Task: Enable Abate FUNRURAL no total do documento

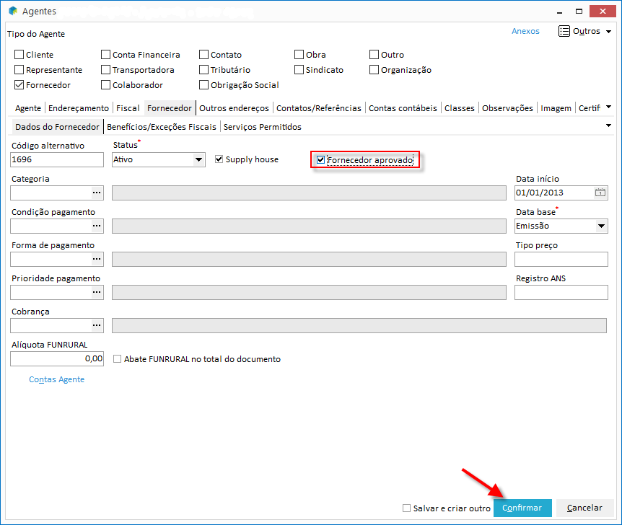Action: (118, 359)
